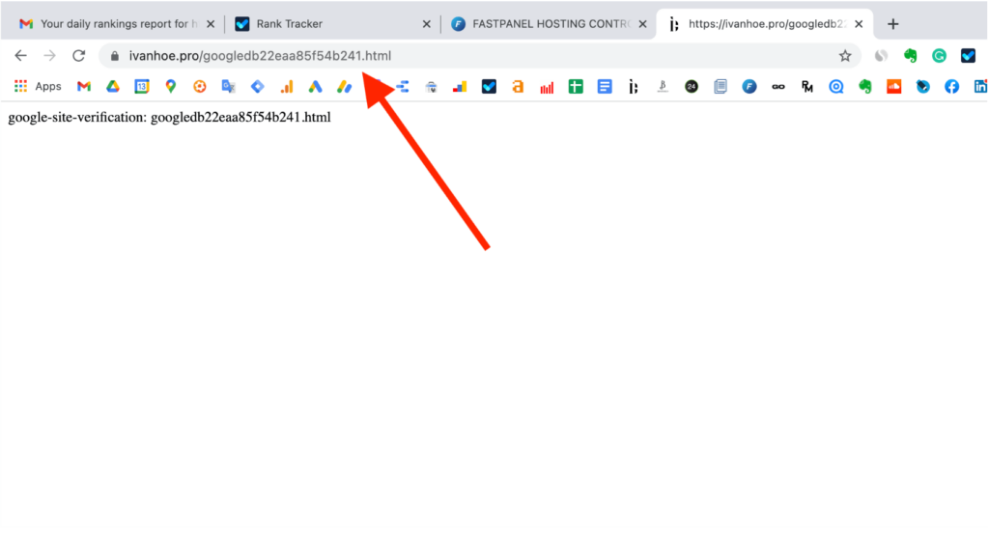Open the Facebook bookmark
Viewport: 989px width, 558px height.
pos(951,86)
